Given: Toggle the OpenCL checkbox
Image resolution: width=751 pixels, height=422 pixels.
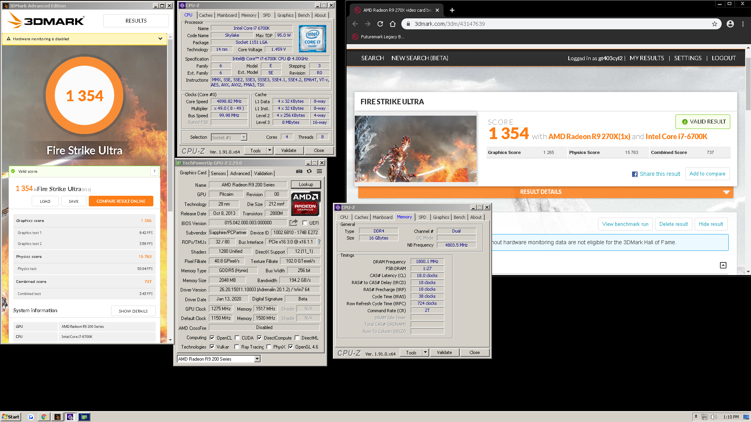Looking at the screenshot, I should click(x=212, y=338).
